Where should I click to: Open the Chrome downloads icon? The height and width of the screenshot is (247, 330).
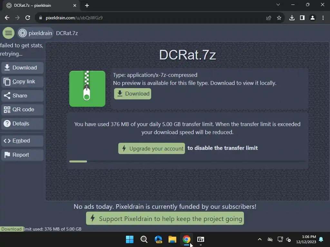tap(292, 18)
